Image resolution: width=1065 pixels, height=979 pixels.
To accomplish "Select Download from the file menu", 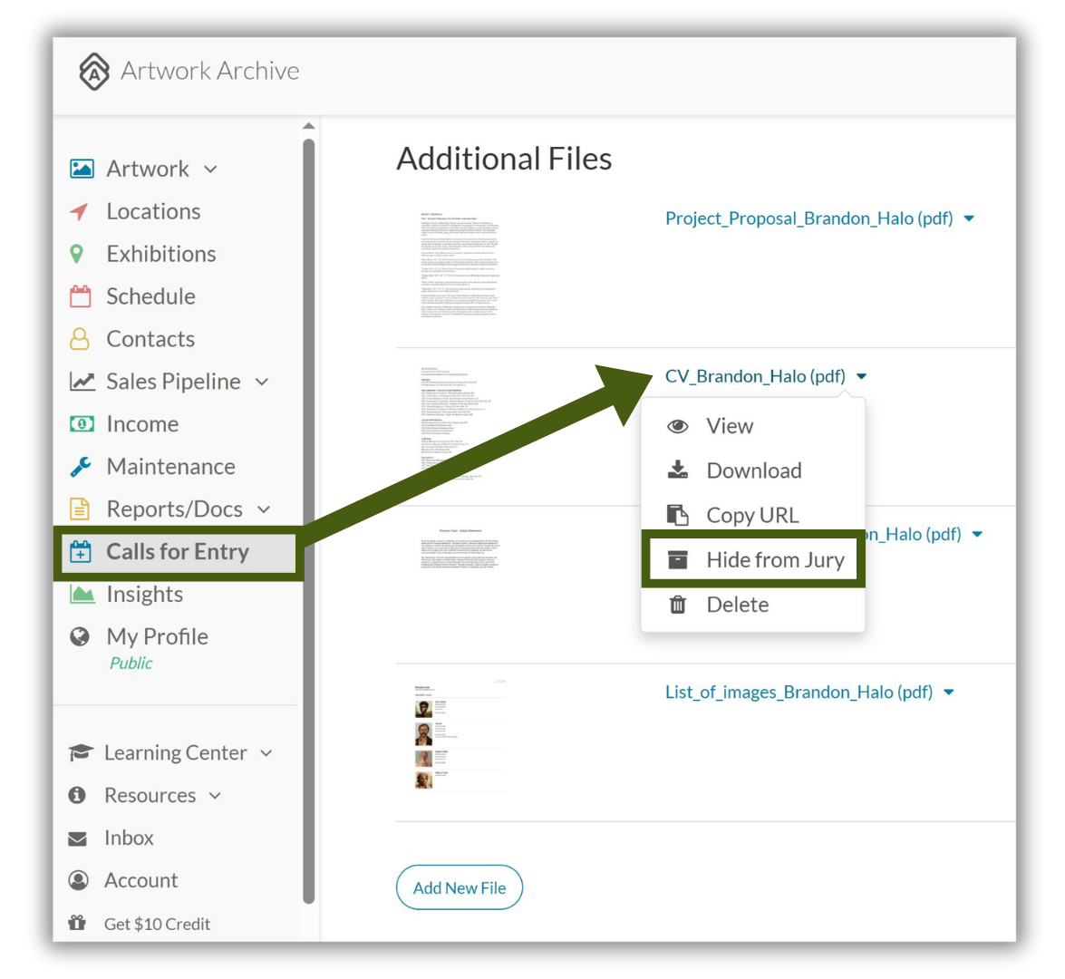I will click(x=753, y=470).
